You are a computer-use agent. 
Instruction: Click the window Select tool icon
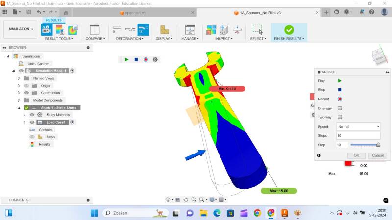258,30
